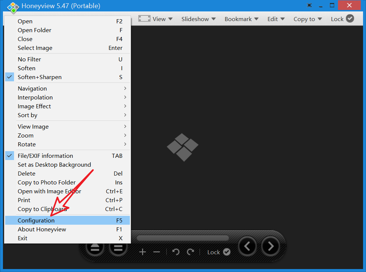Open the Edit dropdown menu

pyautogui.click(x=276, y=19)
